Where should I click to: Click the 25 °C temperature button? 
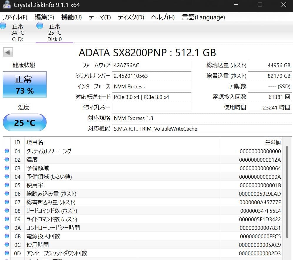coord(25,122)
